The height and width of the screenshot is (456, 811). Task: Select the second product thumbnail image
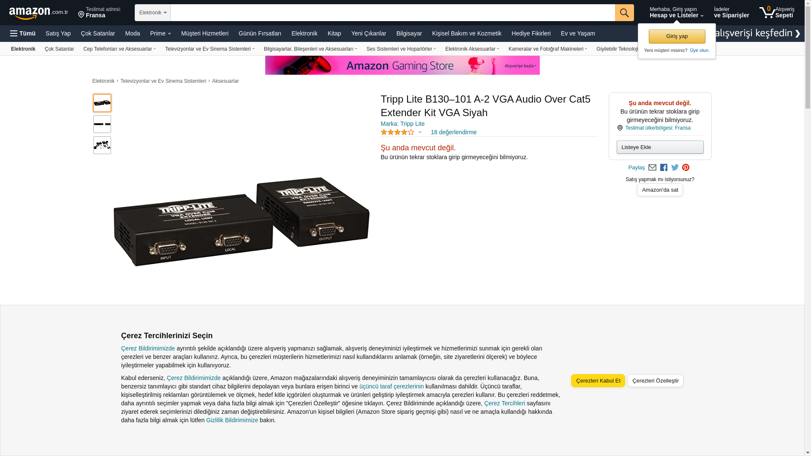(102, 124)
